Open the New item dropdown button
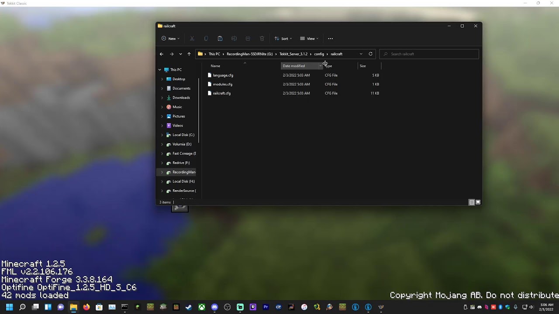The width and height of the screenshot is (559, 314). click(170, 38)
